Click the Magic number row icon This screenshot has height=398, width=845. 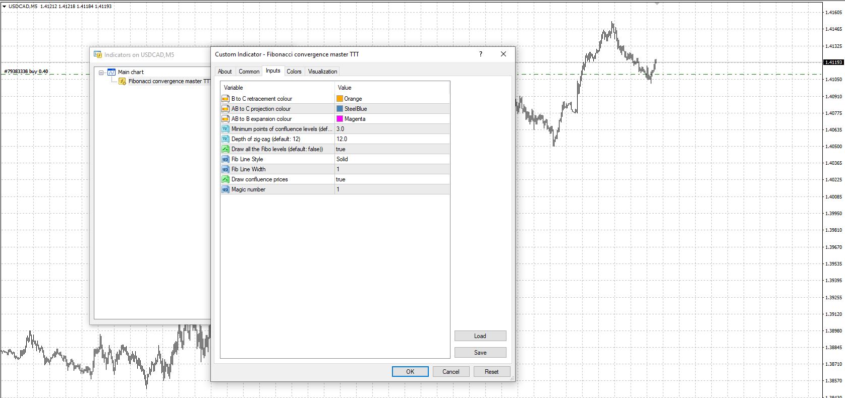[226, 189]
